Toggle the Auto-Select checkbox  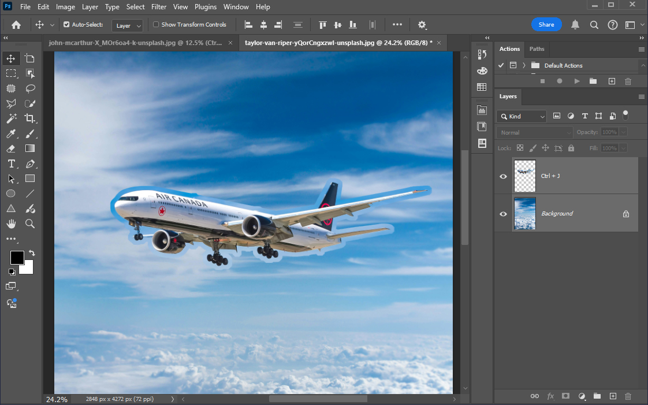pos(66,24)
